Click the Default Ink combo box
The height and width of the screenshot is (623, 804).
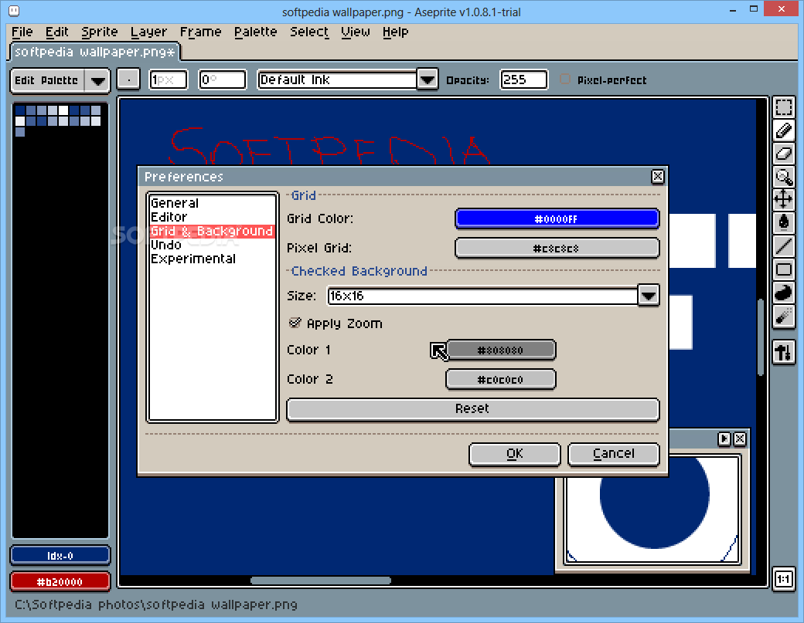[337, 80]
